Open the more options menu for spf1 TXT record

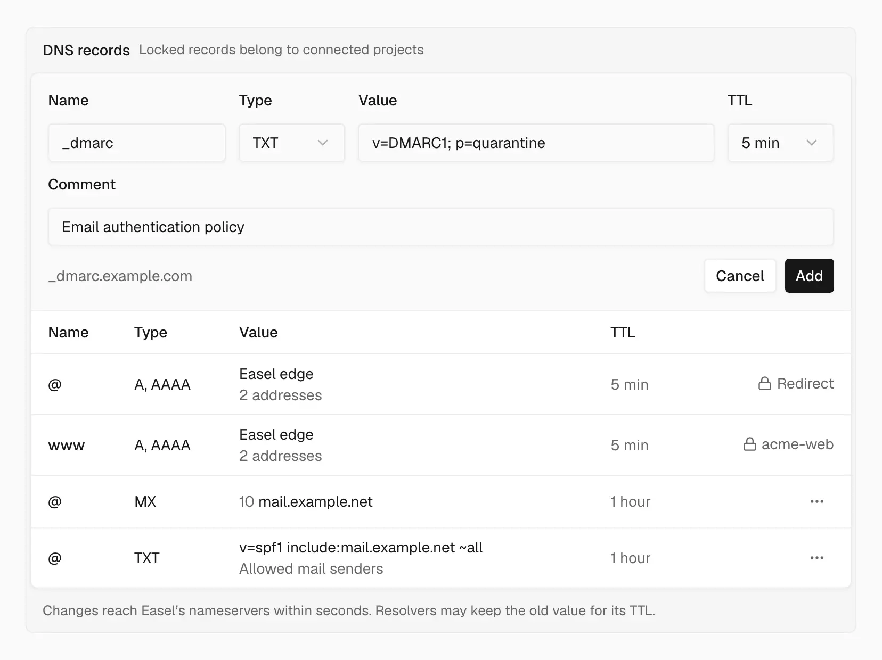click(x=816, y=558)
